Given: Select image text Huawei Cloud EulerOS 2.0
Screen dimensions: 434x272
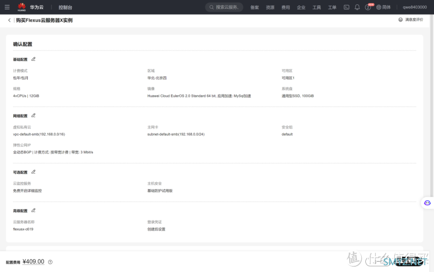Looking at the screenshot, I should [x=199, y=96].
